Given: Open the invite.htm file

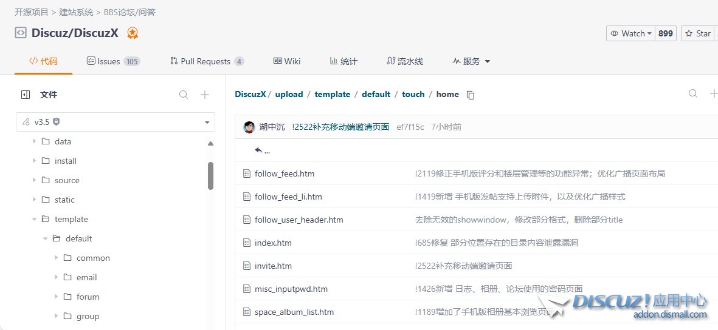Looking at the screenshot, I should pyautogui.click(x=273, y=266).
